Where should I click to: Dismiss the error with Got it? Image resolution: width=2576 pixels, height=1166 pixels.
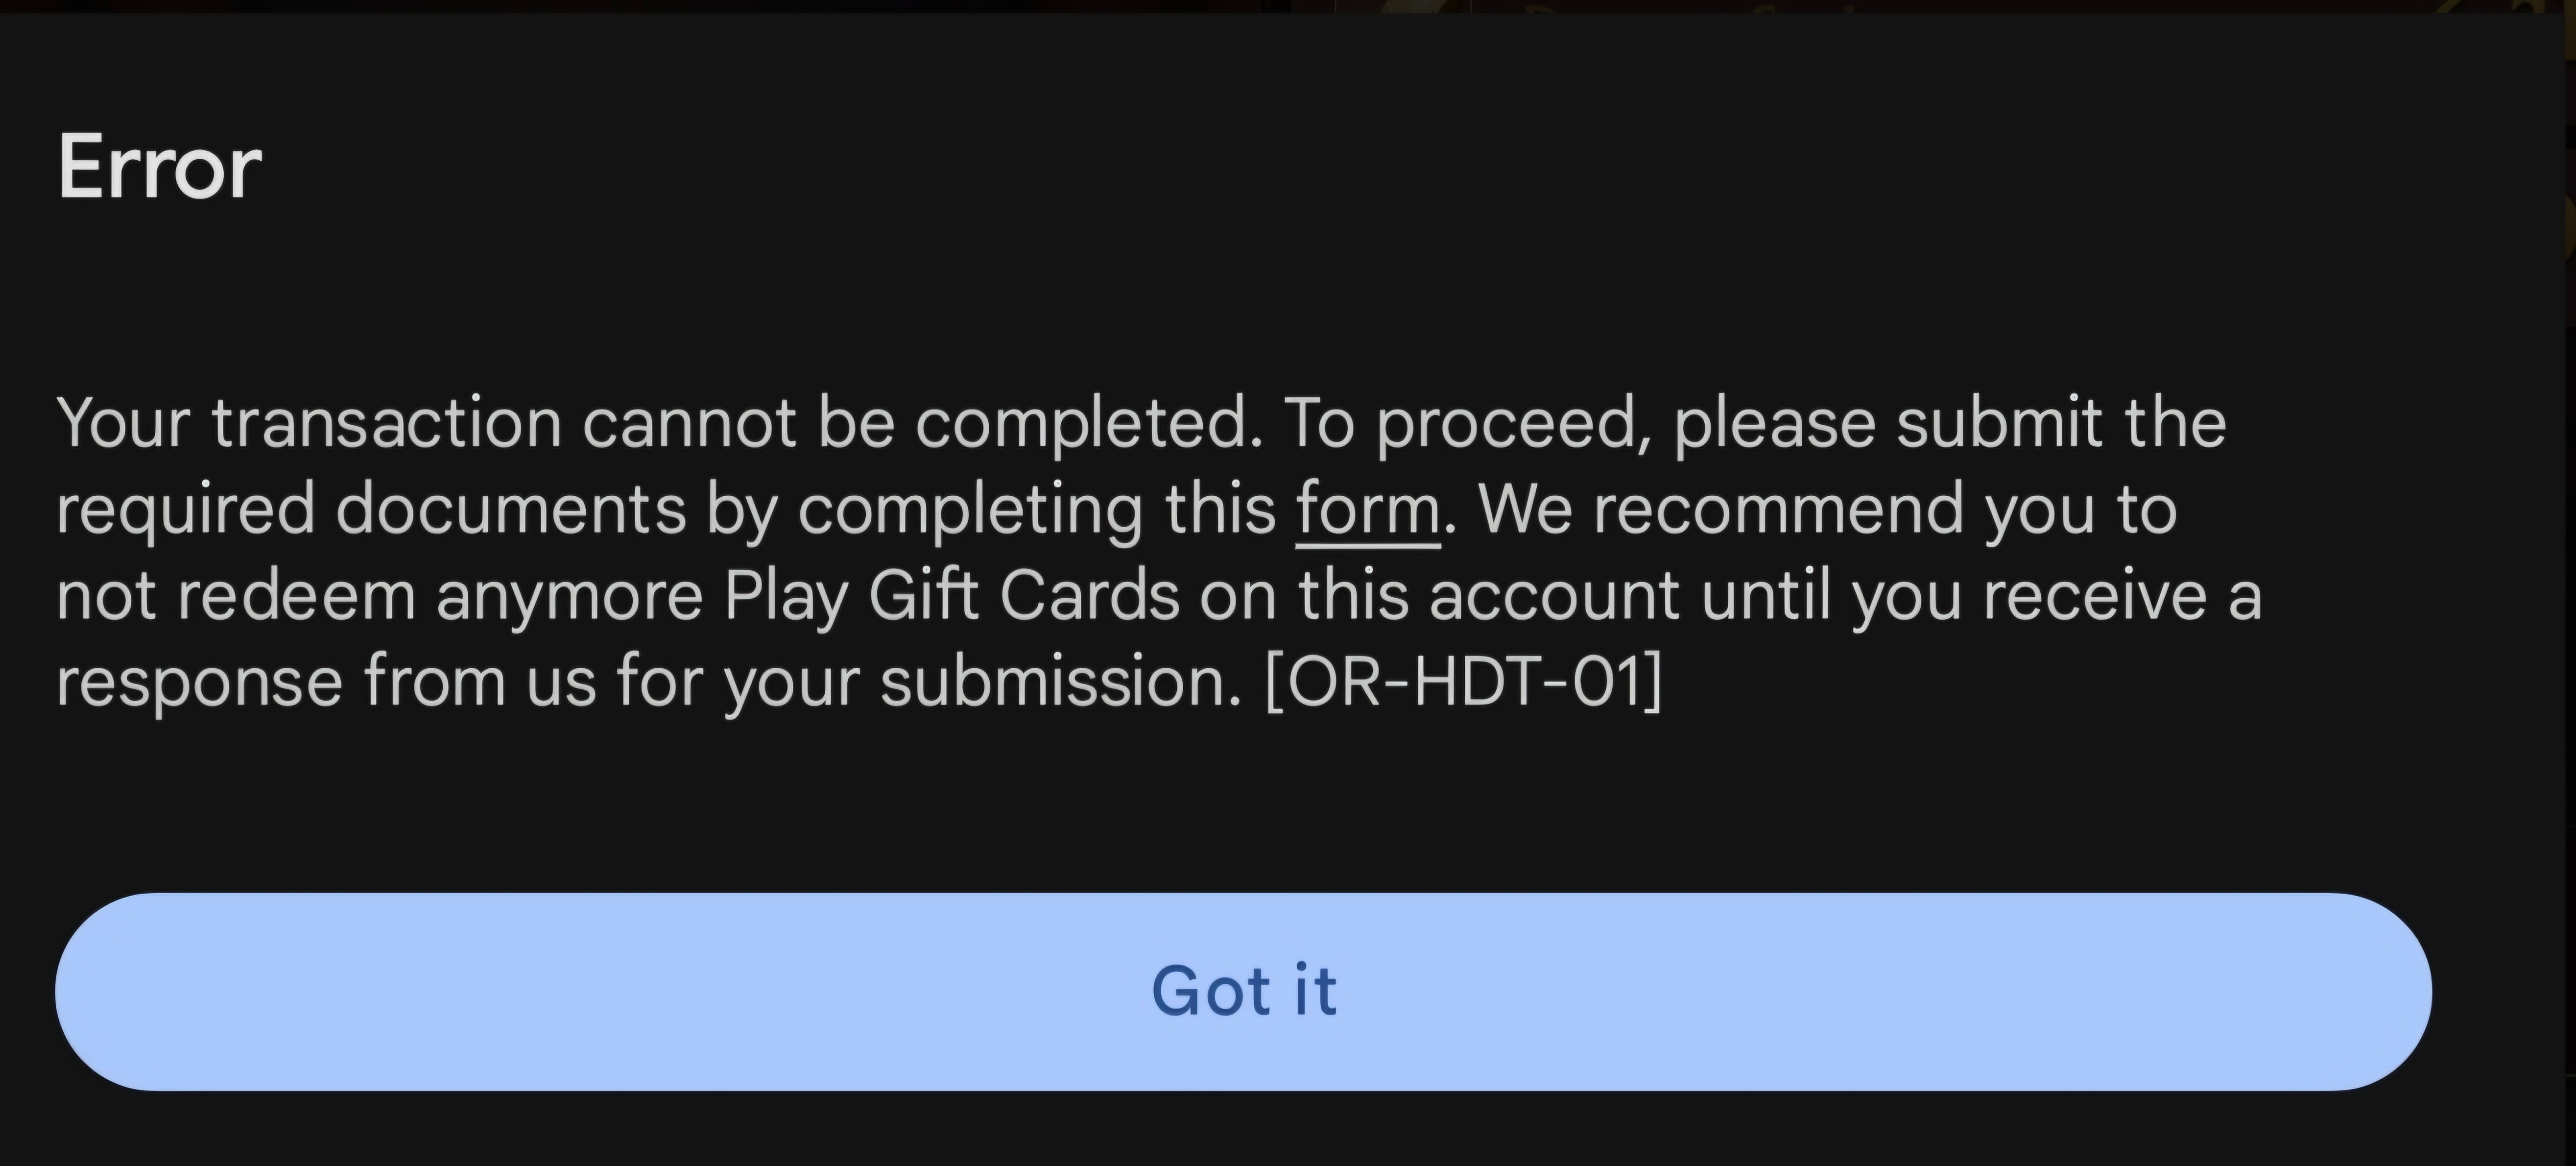[1243, 991]
